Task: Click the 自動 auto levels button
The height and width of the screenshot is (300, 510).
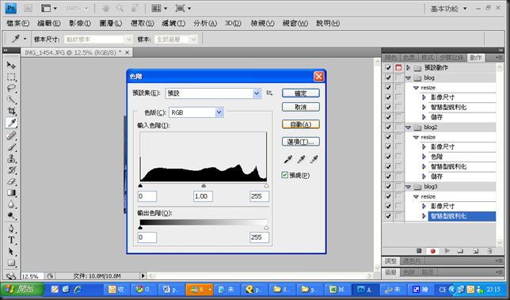Action: (301, 124)
